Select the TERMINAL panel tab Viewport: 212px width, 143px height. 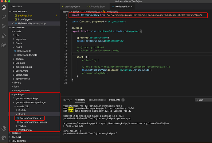coord(80,100)
